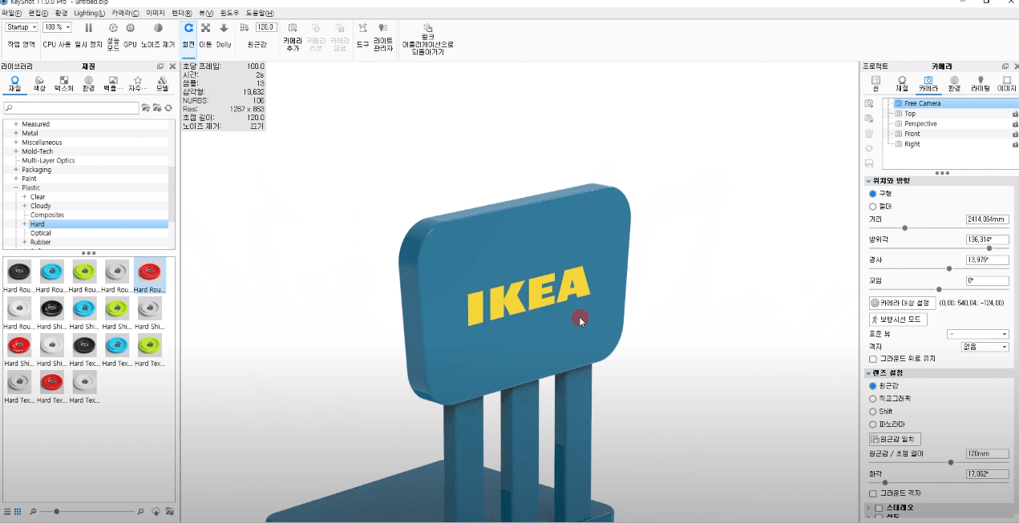Open the 도구 tools icon

(362, 28)
